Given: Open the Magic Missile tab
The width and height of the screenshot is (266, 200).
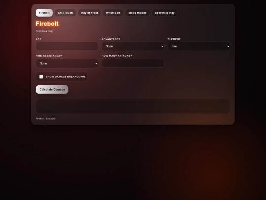Looking at the screenshot, I should 137,13.
